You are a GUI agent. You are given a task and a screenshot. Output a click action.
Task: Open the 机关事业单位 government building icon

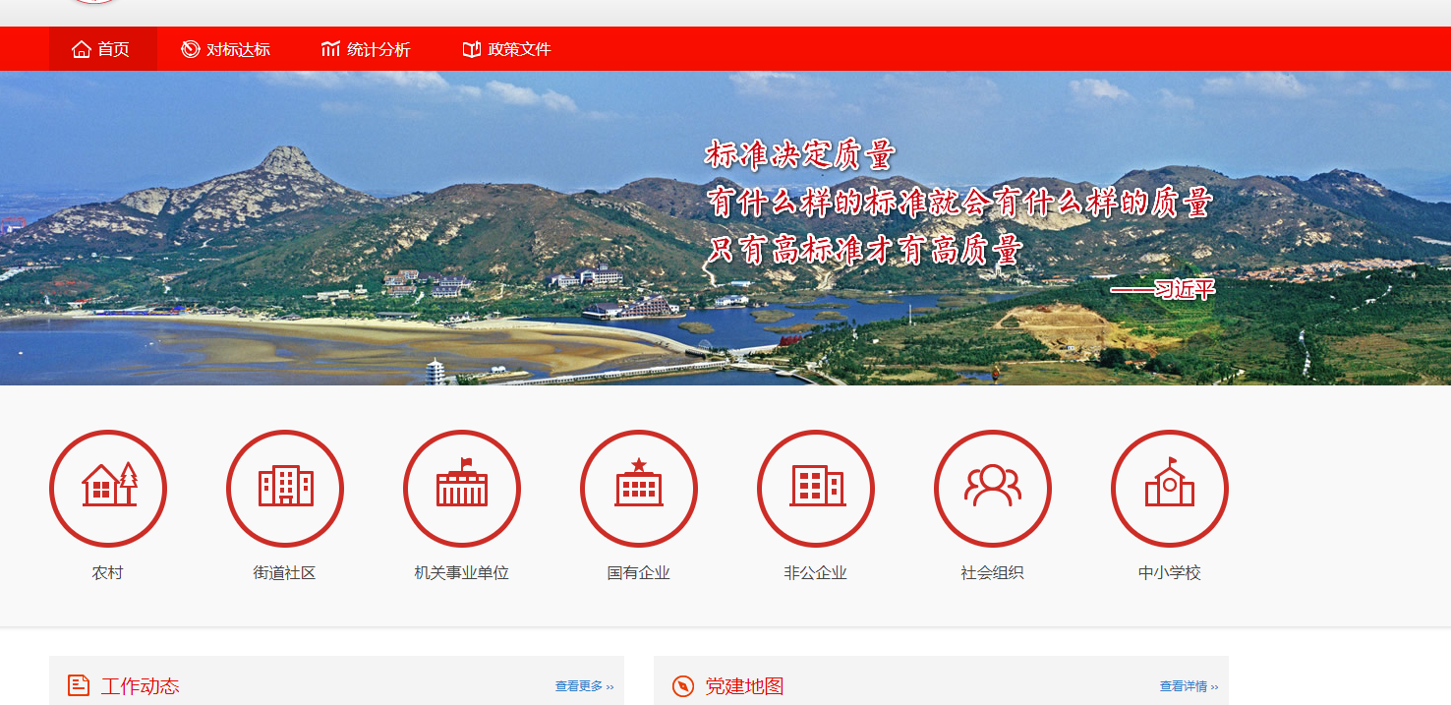(x=462, y=488)
